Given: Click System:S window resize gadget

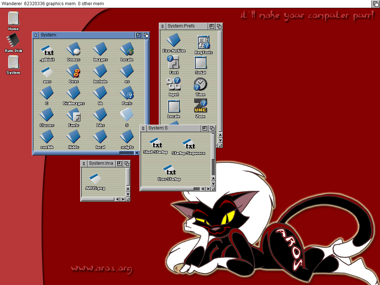Looking at the screenshot, I should tap(213, 189).
